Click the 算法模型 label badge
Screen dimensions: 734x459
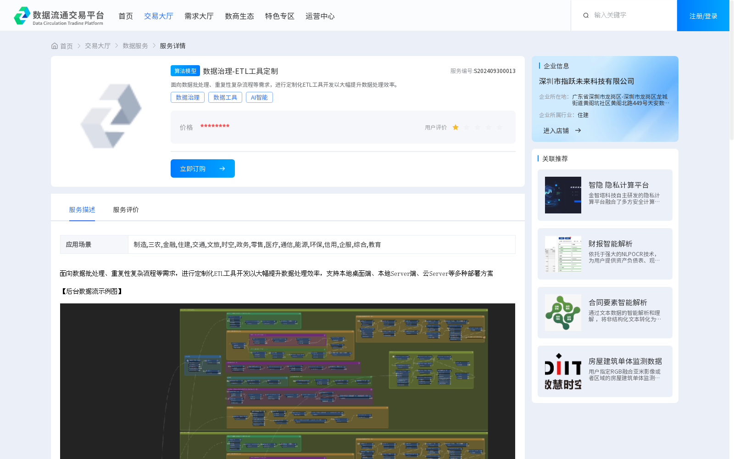(x=185, y=71)
